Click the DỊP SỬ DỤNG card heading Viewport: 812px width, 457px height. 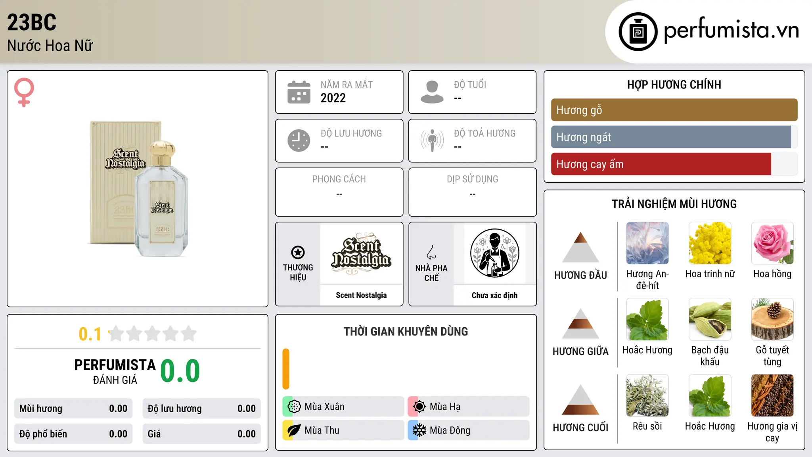(x=472, y=179)
